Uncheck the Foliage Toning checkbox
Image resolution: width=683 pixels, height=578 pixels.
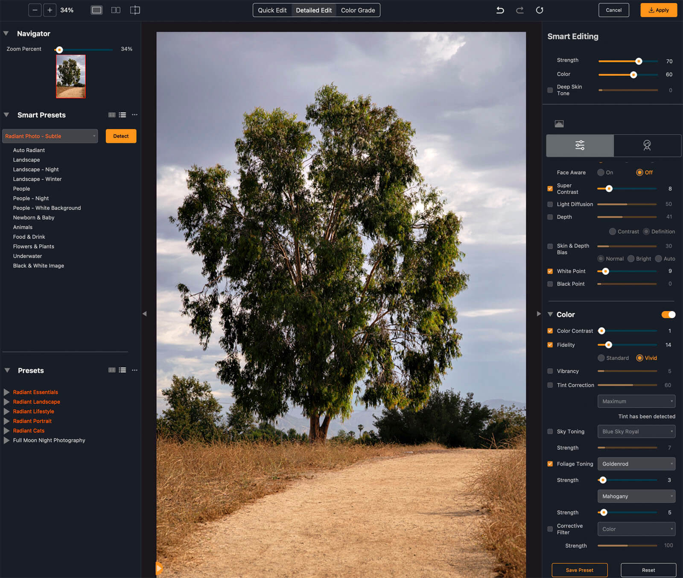(550, 464)
